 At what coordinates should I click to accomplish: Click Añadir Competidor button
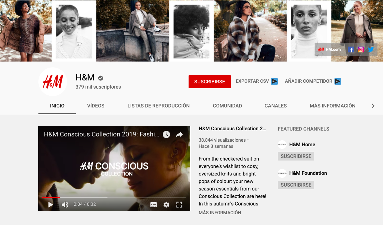pos(308,81)
